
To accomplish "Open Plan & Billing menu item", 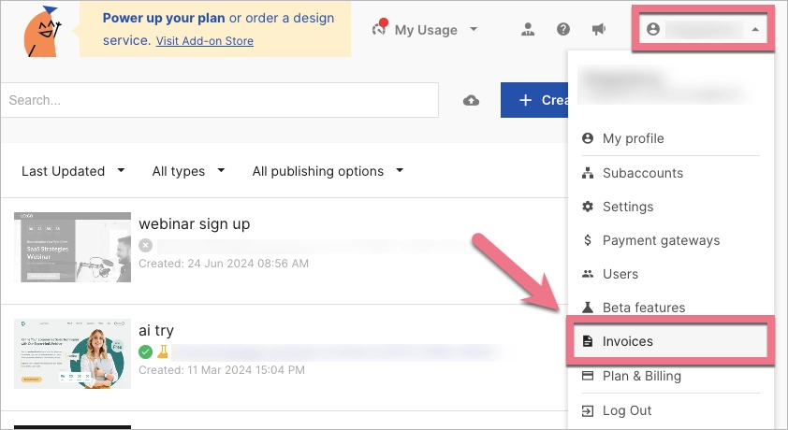I will 641,376.
